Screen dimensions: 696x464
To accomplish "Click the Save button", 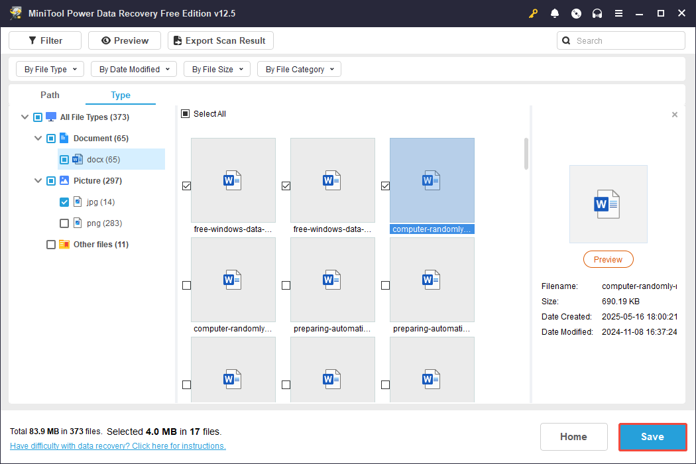I will pyautogui.click(x=652, y=437).
